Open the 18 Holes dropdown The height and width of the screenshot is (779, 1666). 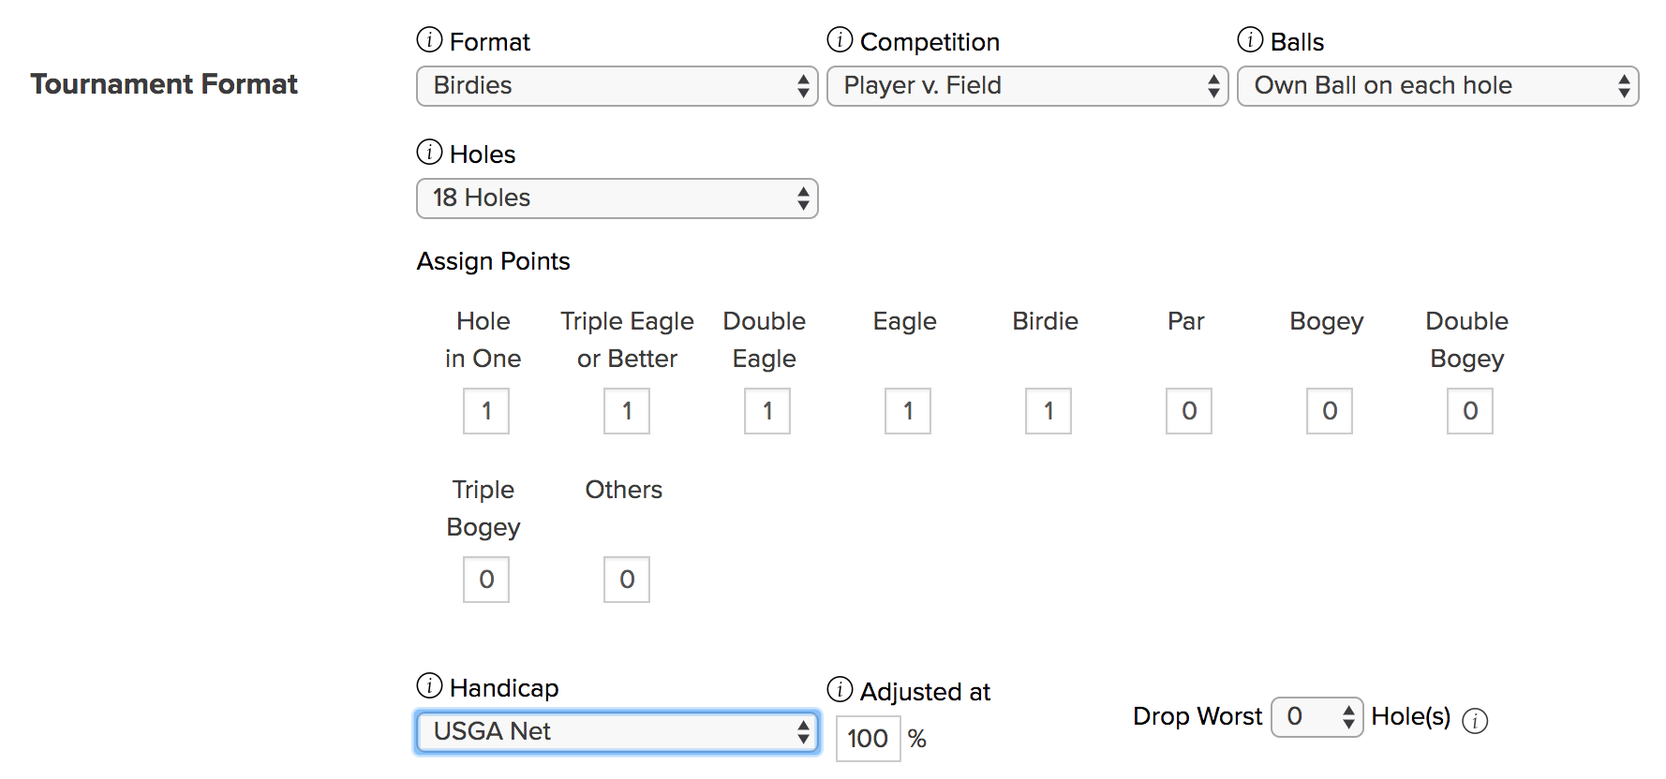pos(617,198)
